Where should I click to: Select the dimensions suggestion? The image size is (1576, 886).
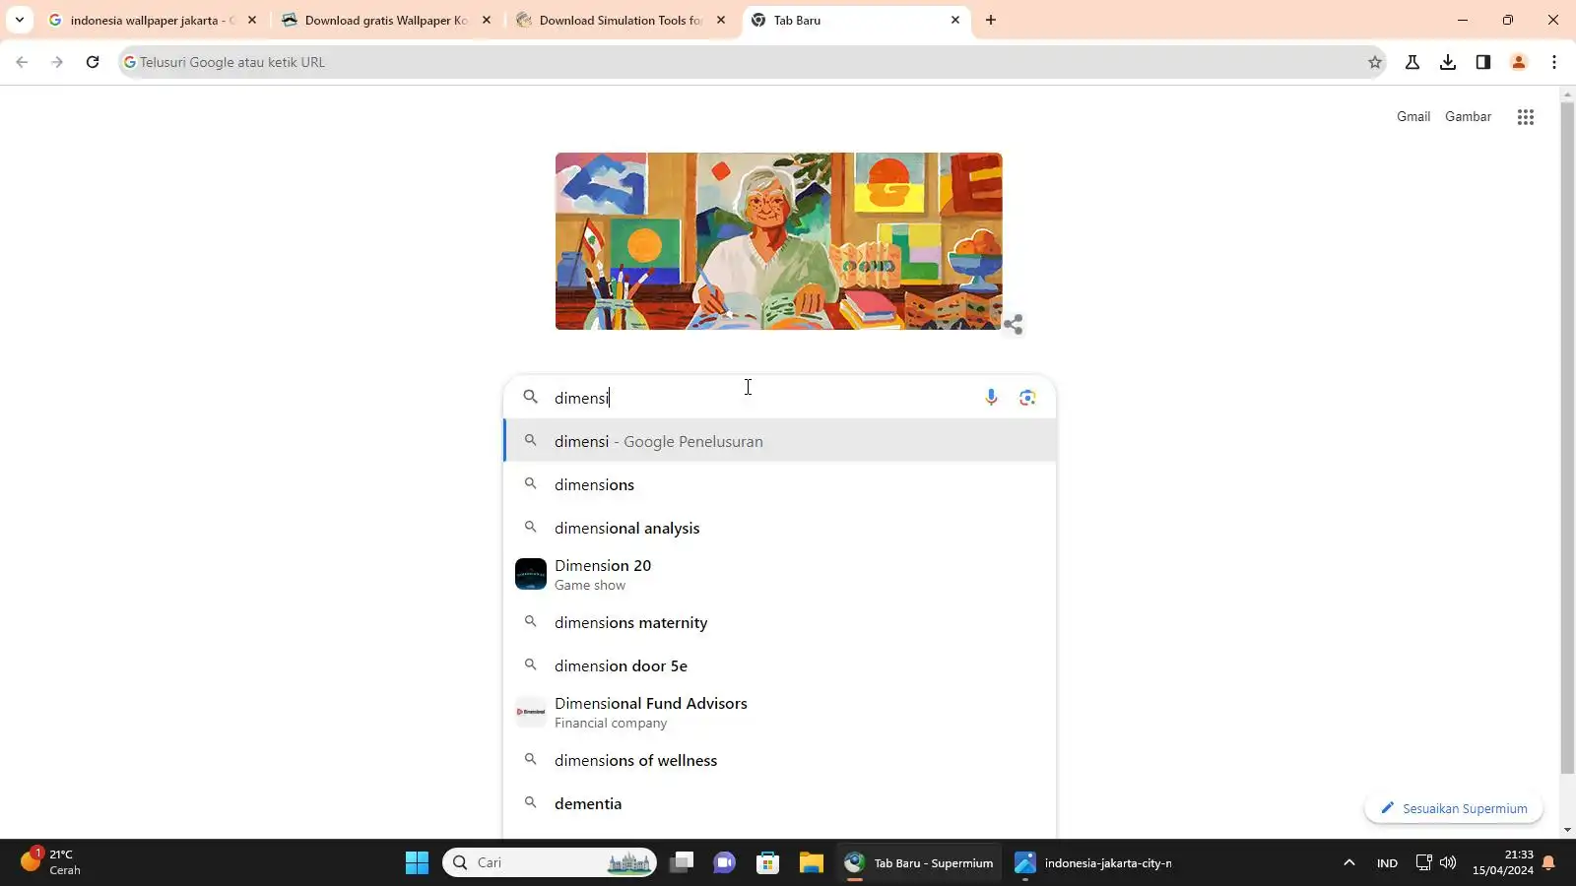[780, 484]
